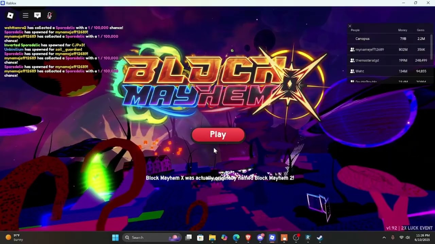Click Canopus's money value 7.9B

point(403,39)
